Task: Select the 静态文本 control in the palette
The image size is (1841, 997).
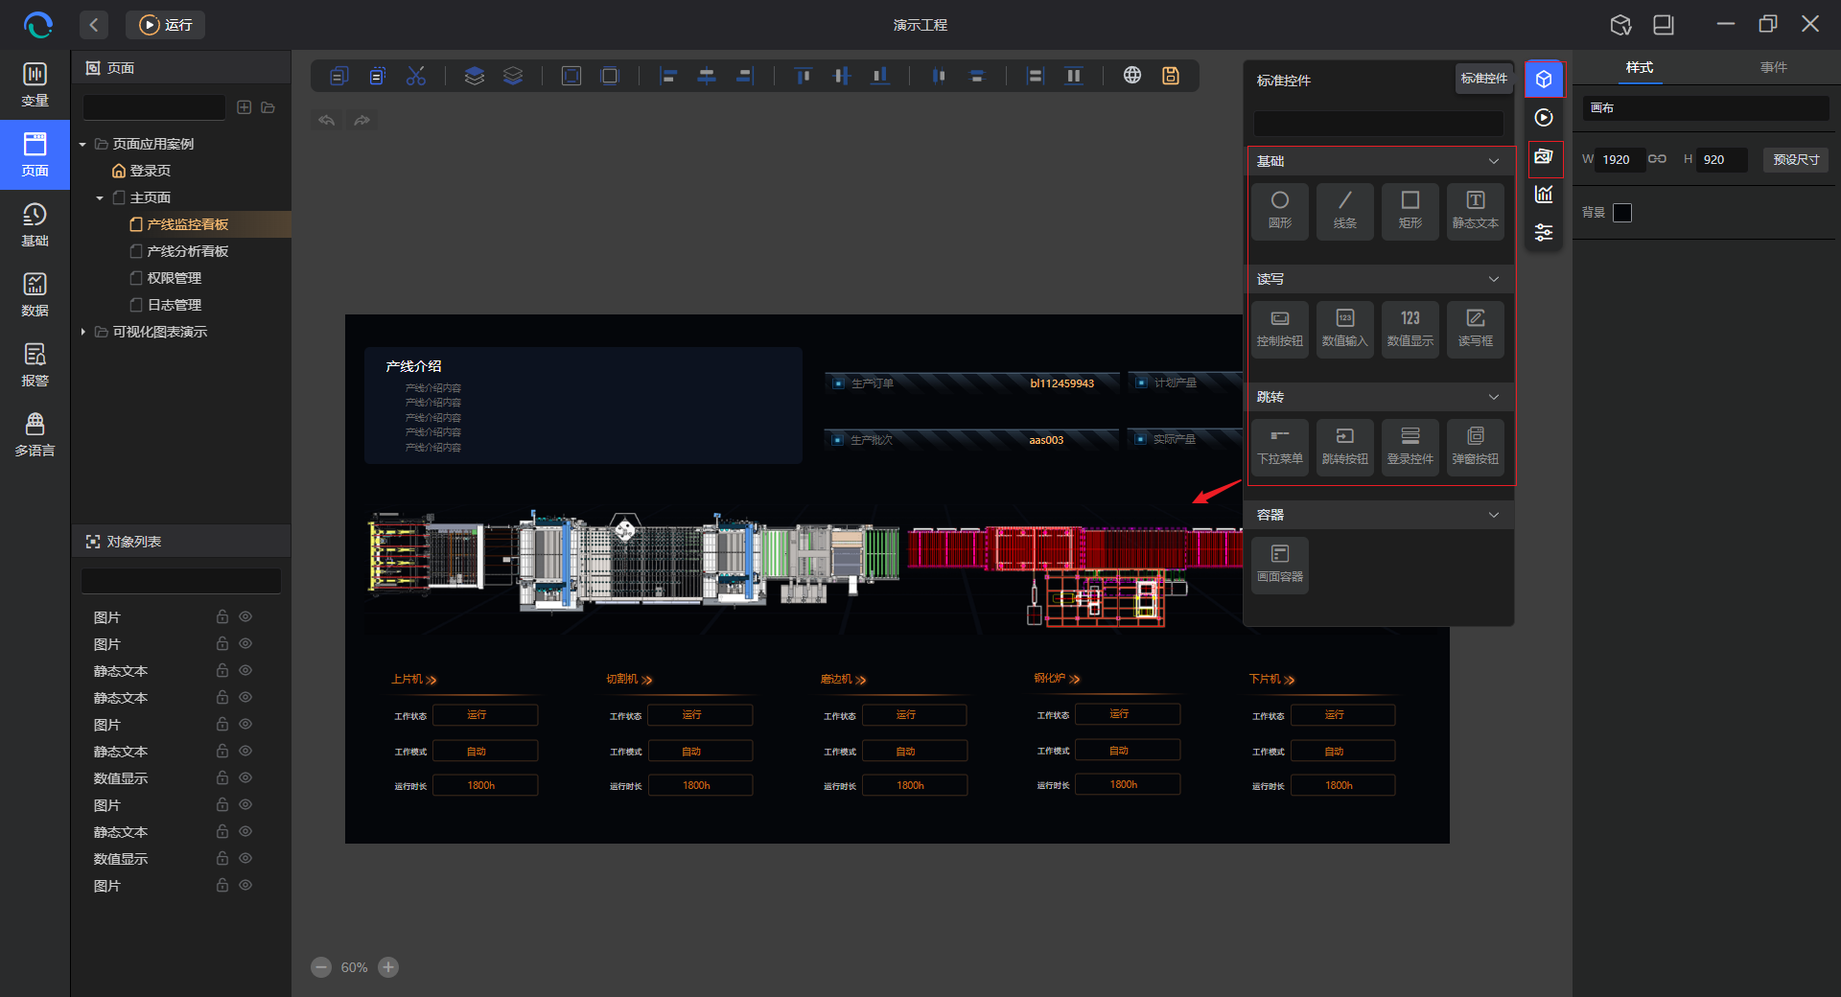Action: [x=1476, y=211]
